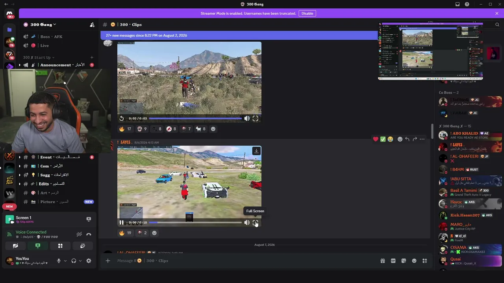
Task: Open soundboard in voice panel
Action: pos(83,246)
